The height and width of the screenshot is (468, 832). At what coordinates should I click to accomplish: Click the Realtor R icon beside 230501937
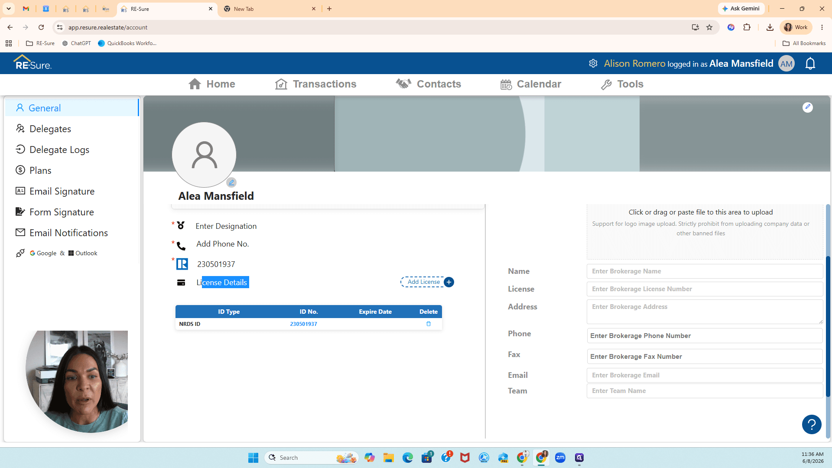tap(182, 264)
